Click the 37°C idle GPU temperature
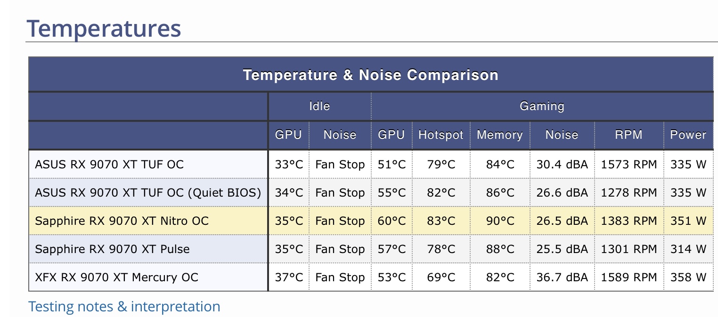The image size is (718, 317). [x=289, y=277]
